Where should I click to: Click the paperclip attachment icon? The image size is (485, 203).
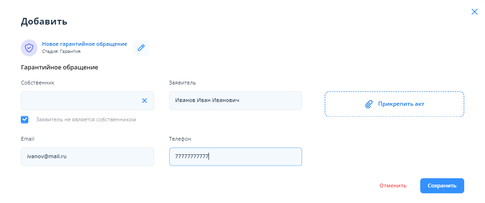(x=369, y=104)
